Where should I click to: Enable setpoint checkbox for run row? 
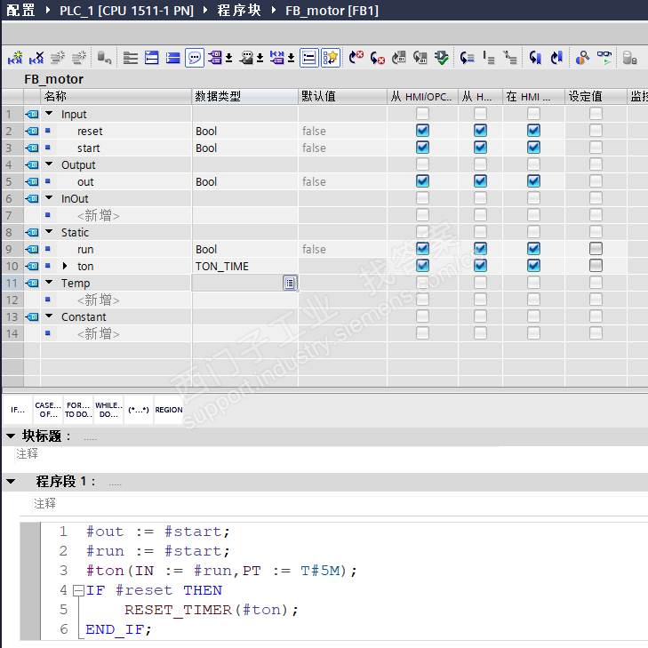tap(596, 249)
